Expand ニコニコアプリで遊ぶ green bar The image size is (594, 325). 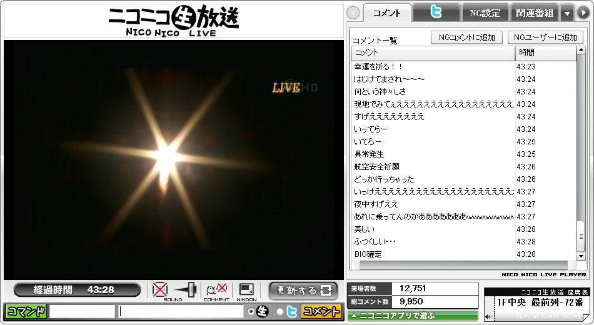pyautogui.click(x=412, y=315)
